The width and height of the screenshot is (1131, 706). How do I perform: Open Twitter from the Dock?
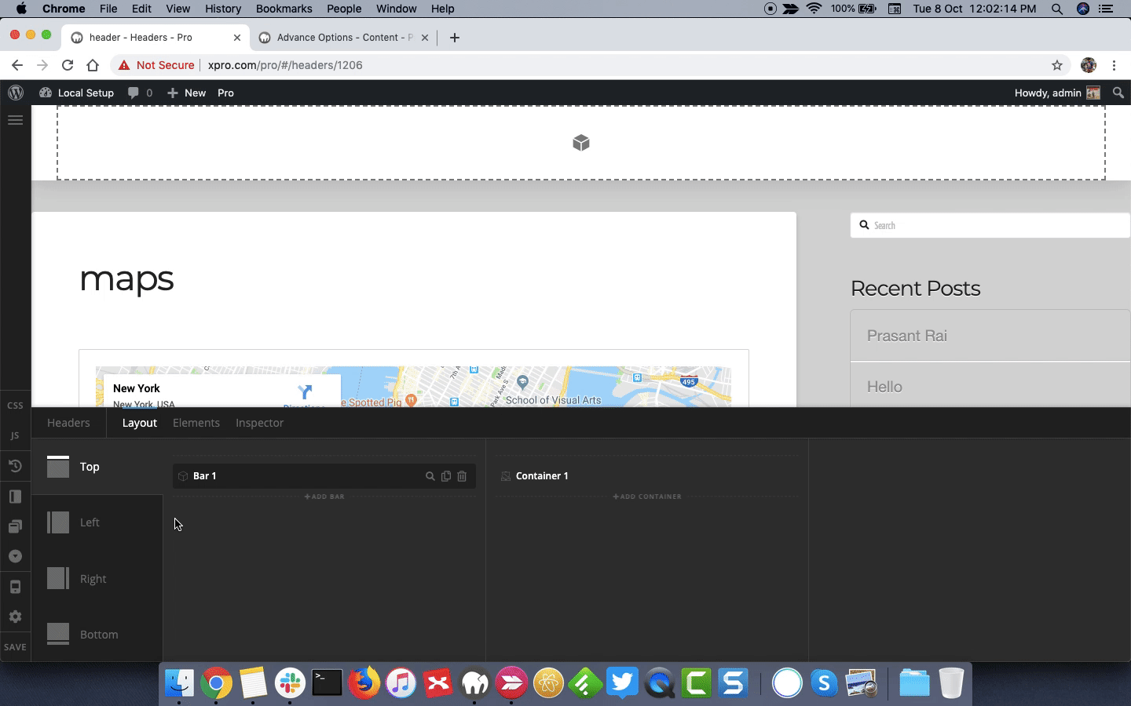(622, 682)
